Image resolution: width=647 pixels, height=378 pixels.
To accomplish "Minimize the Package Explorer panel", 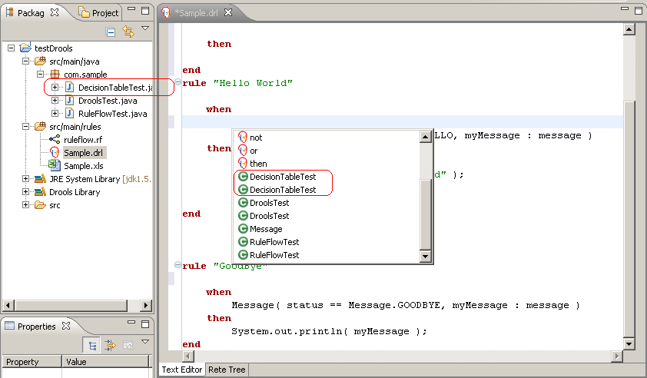I will 131,8.
